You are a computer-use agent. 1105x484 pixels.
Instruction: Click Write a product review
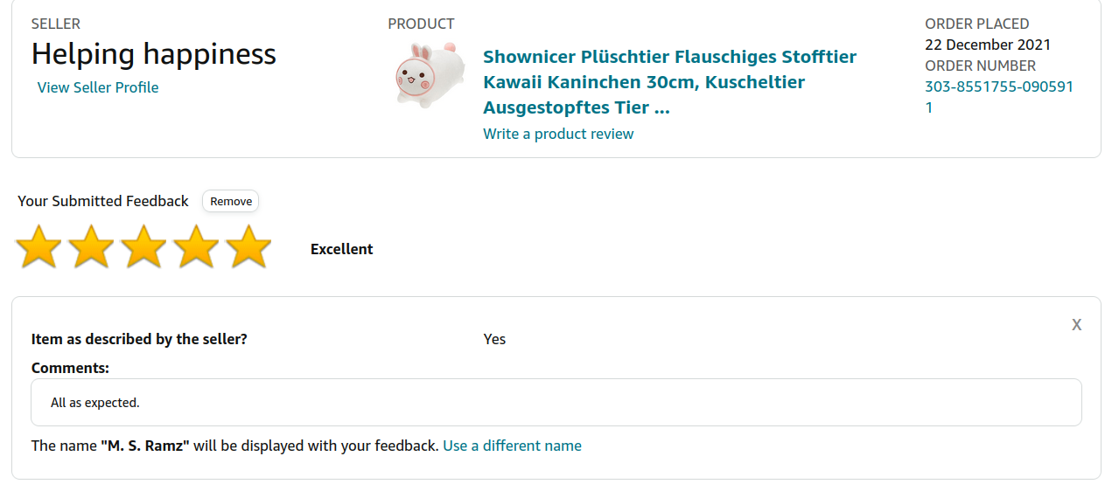[x=558, y=134]
